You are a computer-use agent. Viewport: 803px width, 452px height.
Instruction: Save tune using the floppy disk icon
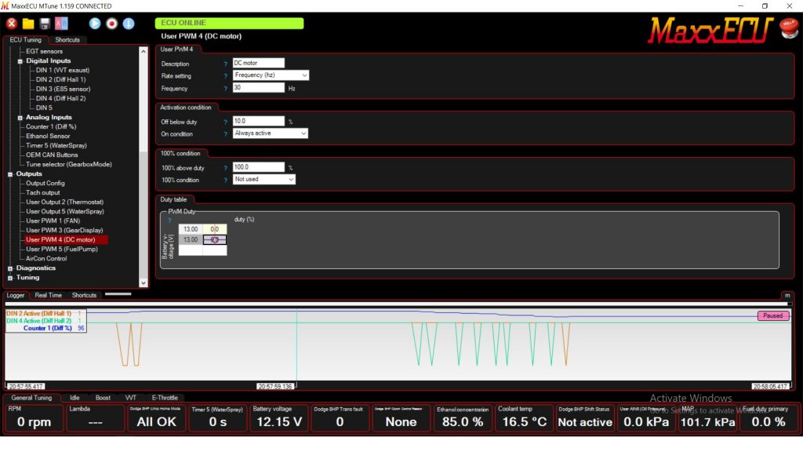pos(45,24)
